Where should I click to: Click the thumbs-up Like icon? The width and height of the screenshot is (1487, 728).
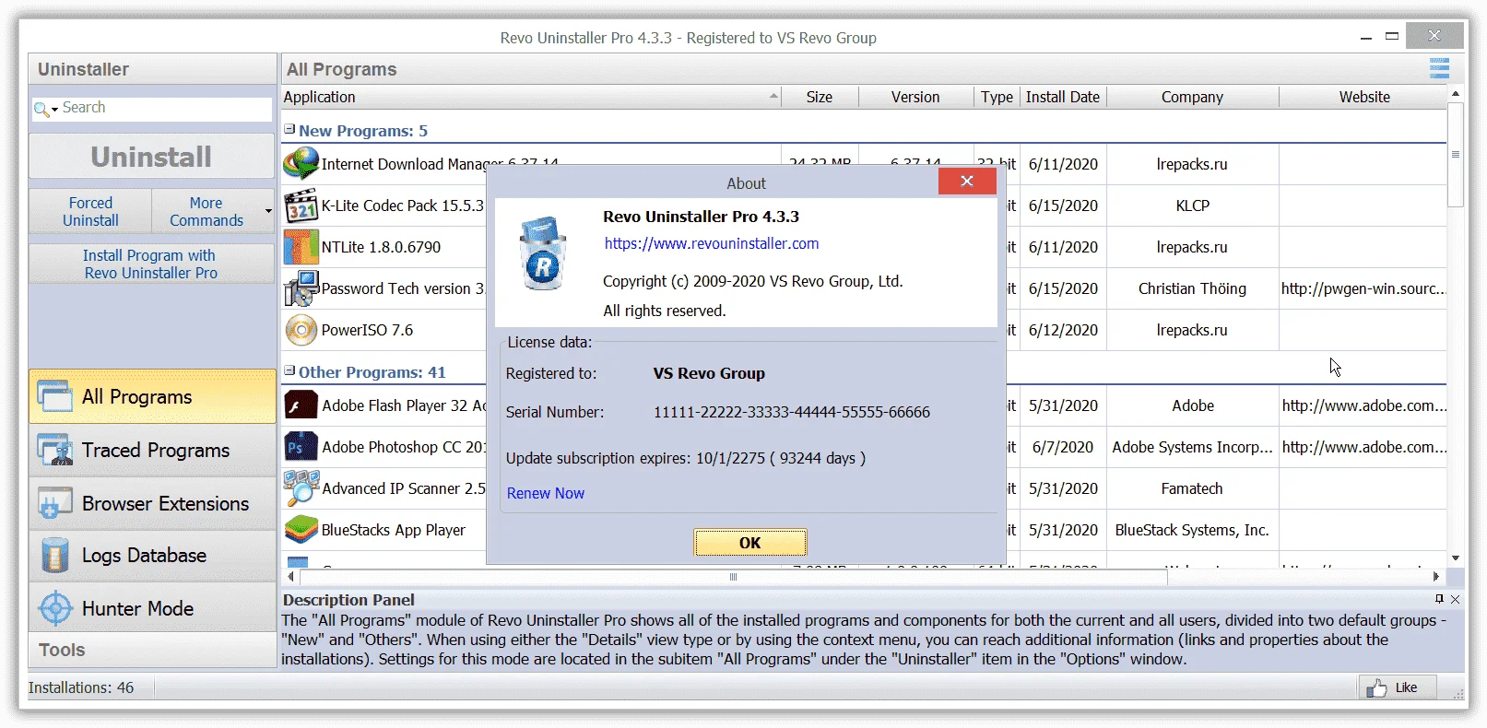(1376, 687)
